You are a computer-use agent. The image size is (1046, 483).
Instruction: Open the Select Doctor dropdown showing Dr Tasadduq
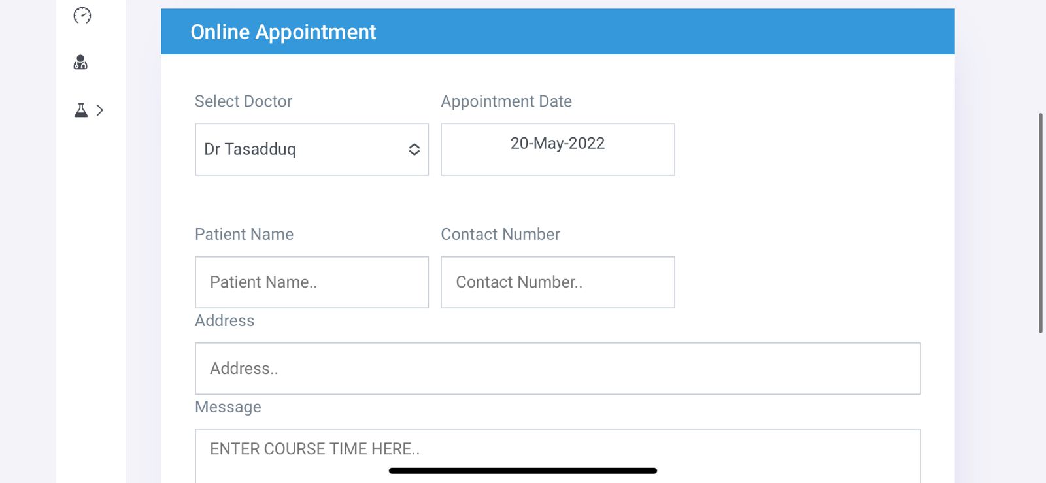[x=301, y=149]
